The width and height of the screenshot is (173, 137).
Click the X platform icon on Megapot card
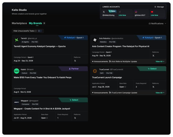click(x=75, y=118)
